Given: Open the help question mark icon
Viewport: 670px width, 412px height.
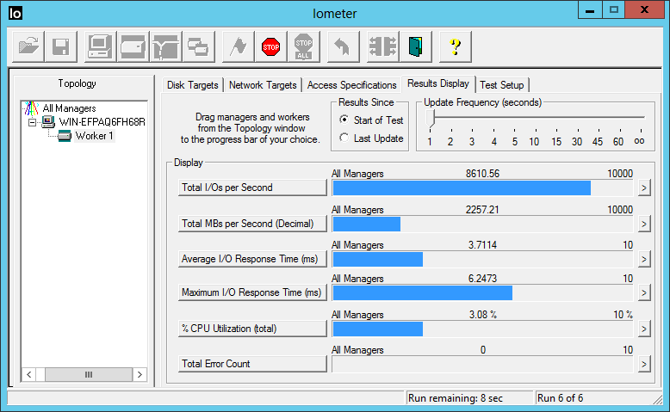Looking at the screenshot, I should click(x=455, y=46).
